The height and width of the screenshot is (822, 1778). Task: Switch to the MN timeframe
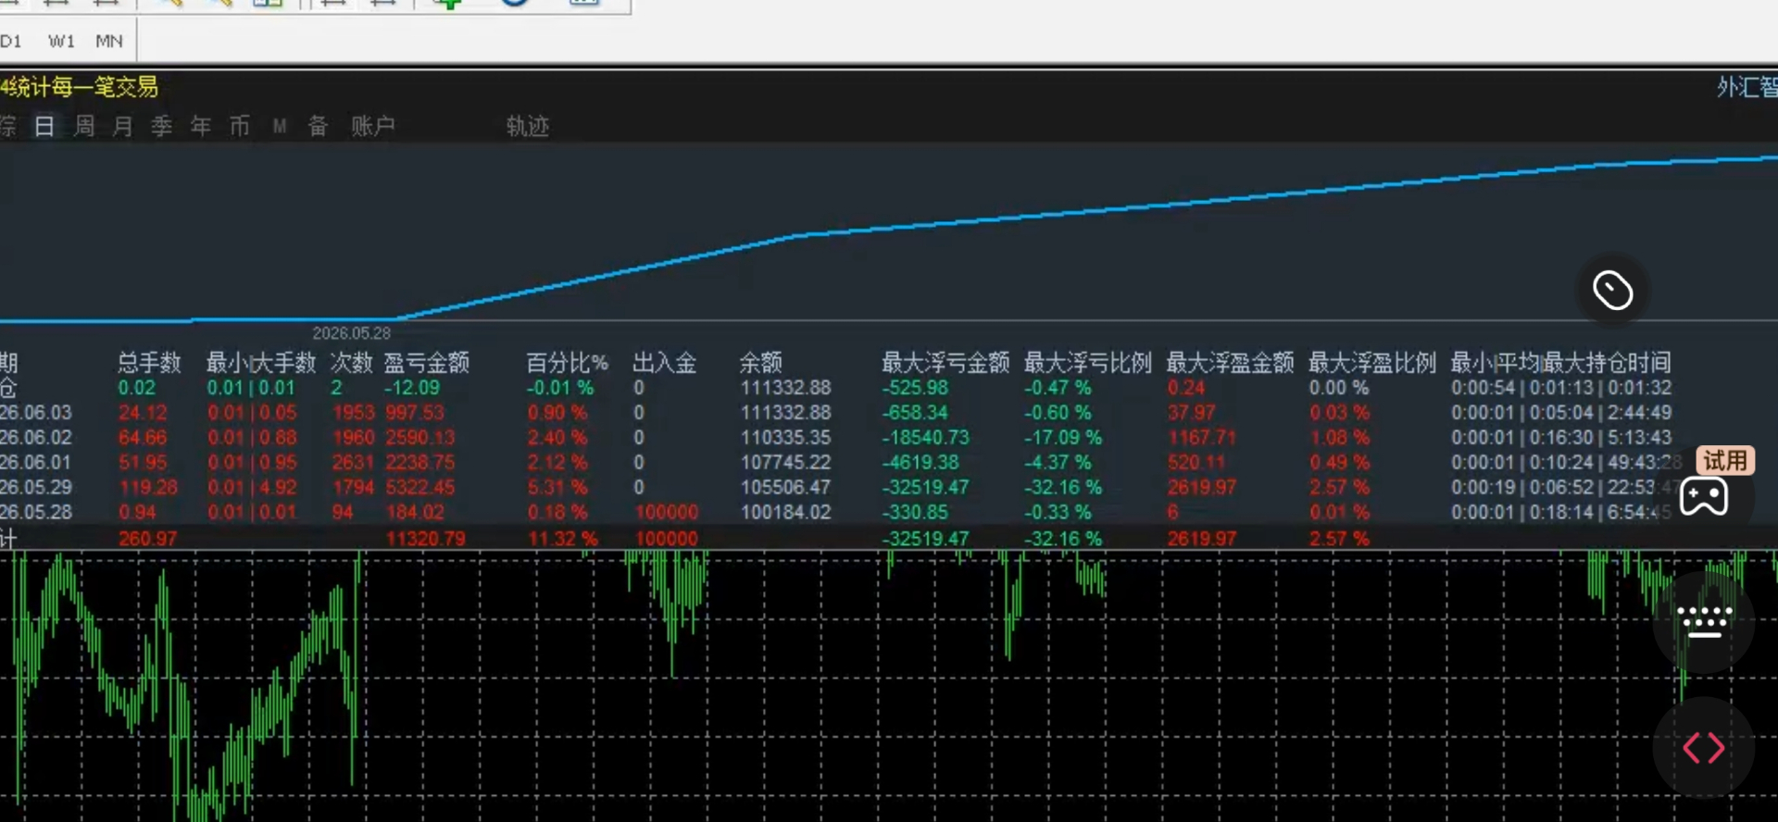(x=109, y=41)
